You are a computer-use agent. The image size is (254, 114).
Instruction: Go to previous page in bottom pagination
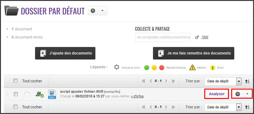(x=151, y=107)
